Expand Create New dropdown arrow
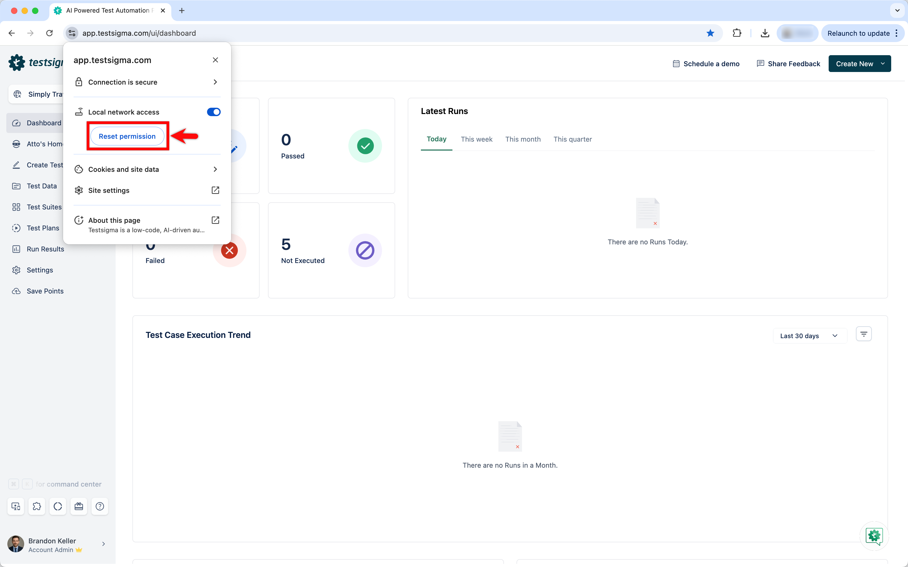Screen dimensions: 908x567 (883, 64)
